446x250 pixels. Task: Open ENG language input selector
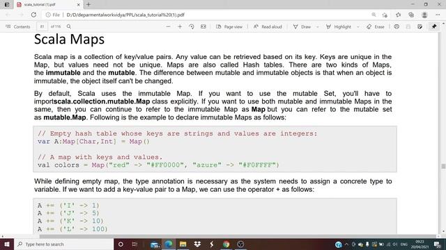[404, 244]
